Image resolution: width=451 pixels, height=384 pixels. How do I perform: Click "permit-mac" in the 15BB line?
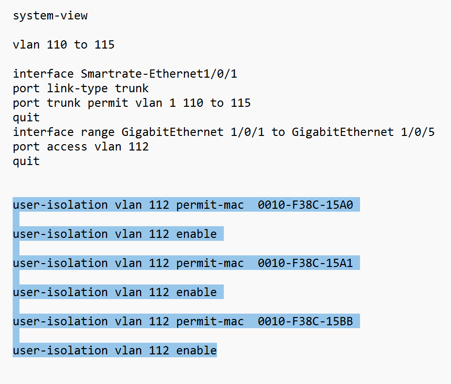[210, 321]
